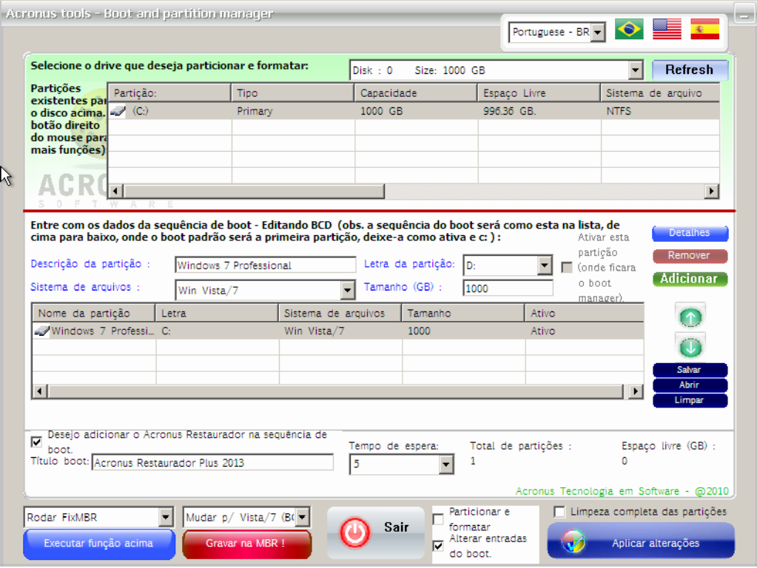
Task: Enable 'Particionar e formatar' checkbox
Action: (438, 519)
